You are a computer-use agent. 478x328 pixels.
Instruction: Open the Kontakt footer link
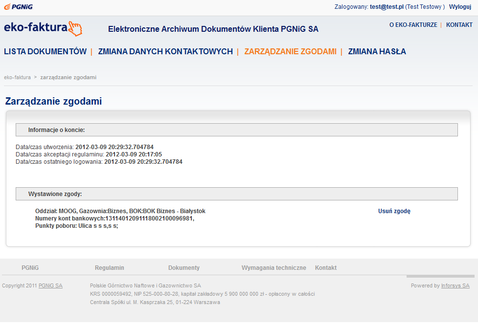tap(326, 268)
